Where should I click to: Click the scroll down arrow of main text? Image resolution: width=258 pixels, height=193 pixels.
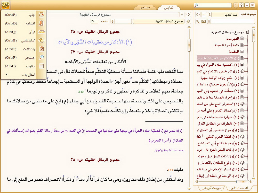tap(189, 189)
